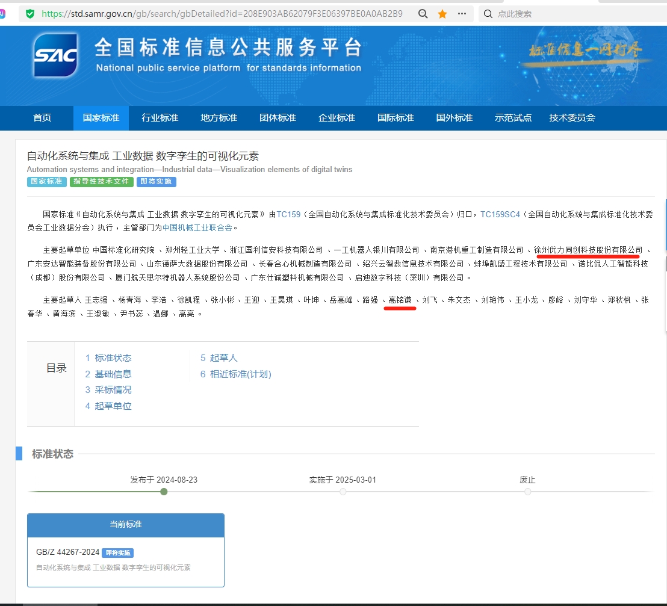This screenshot has width=667, height=606.
Task: Open the 团体标准 nav item
Action: point(278,118)
